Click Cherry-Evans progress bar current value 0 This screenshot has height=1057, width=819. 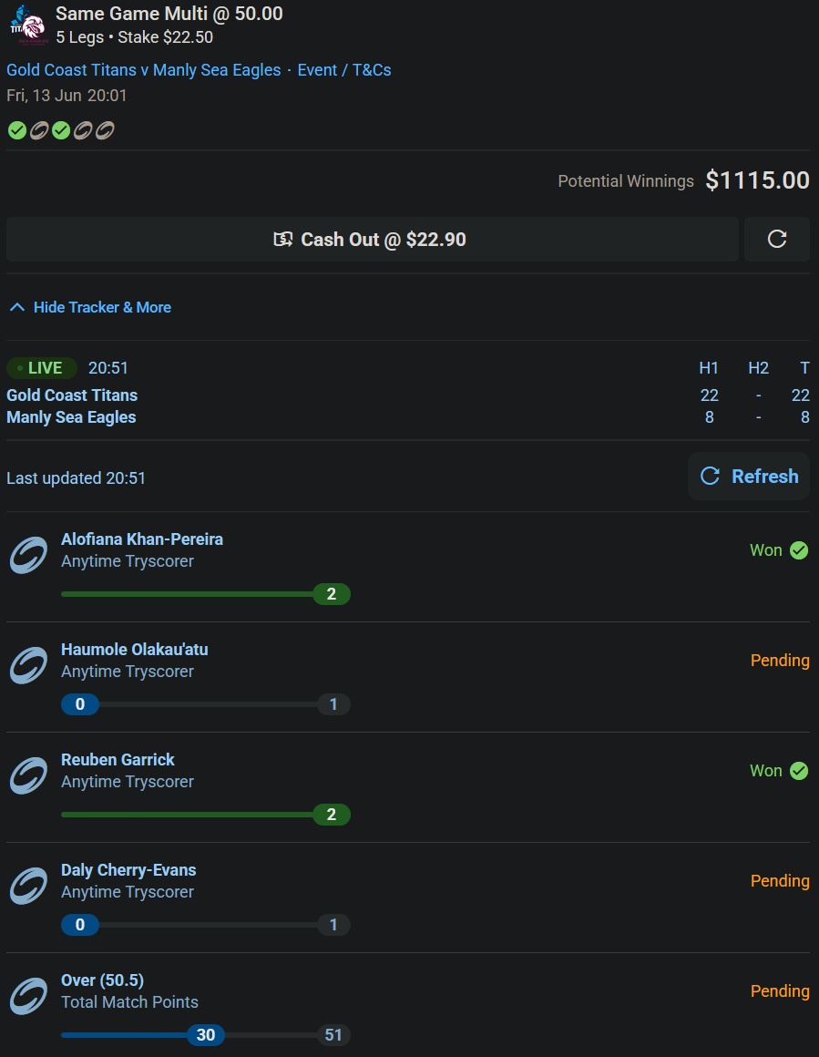[x=80, y=925]
